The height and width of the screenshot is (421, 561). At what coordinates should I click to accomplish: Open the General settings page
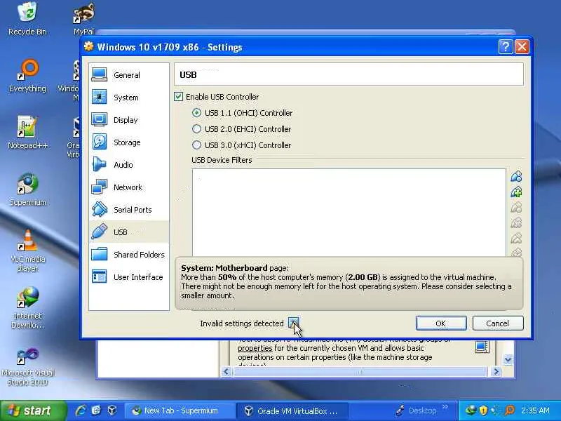click(129, 75)
